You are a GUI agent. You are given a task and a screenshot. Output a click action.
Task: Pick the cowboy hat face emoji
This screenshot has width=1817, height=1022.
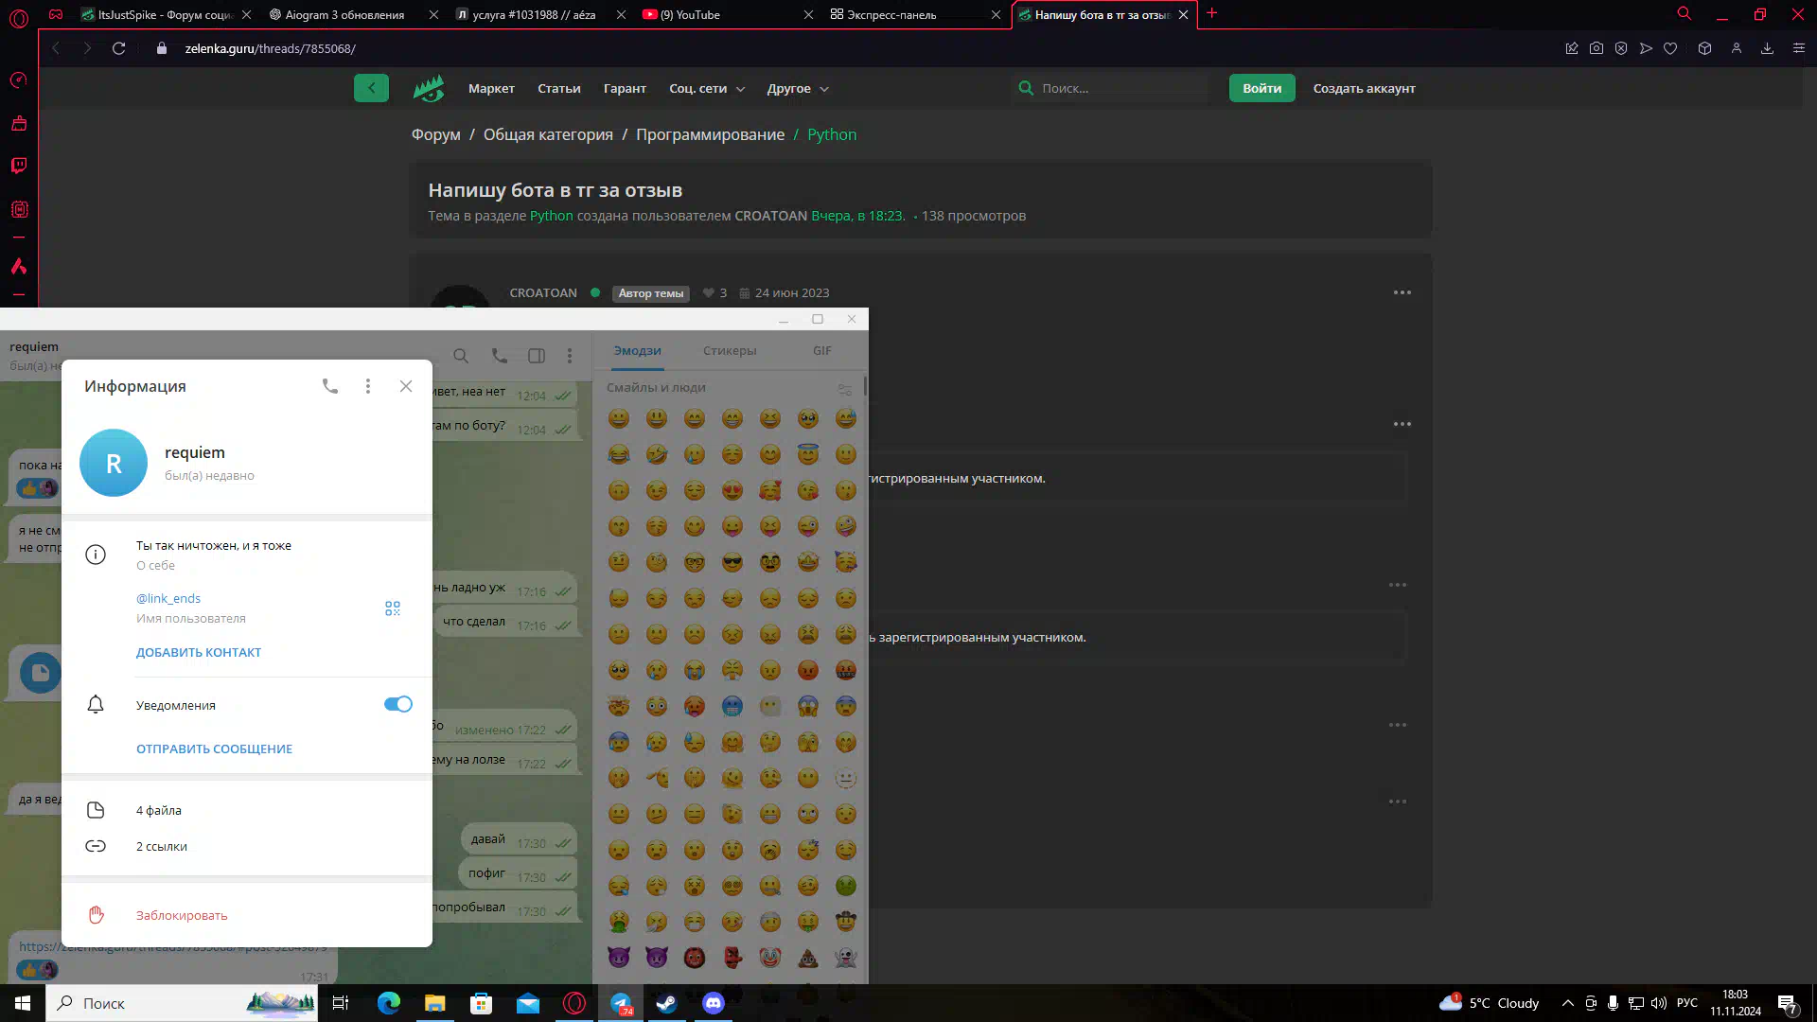(x=846, y=922)
